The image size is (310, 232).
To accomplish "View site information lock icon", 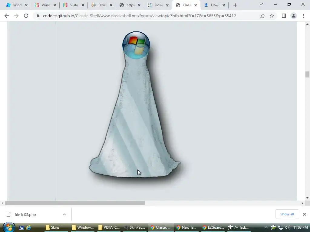I will (x=38, y=16).
